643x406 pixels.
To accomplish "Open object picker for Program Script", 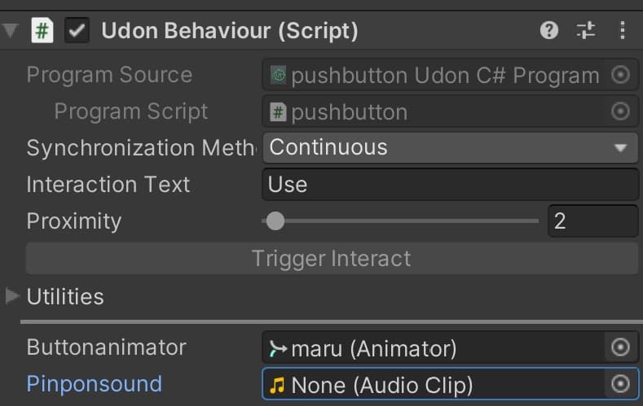I will [x=621, y=111].
